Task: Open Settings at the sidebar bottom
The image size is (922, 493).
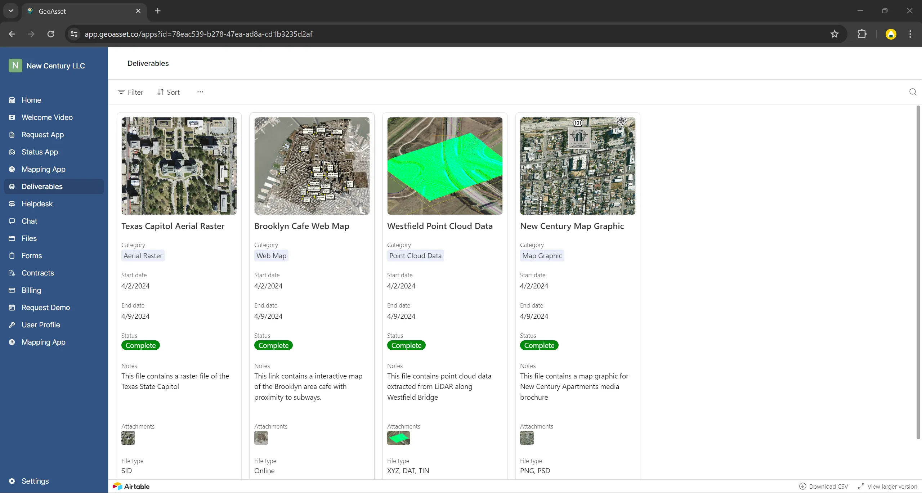Action: point(35,481)
